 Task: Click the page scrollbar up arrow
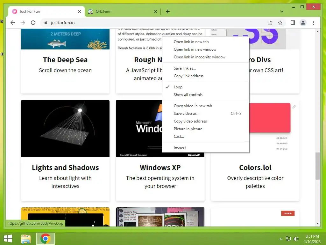pos(317,32)
